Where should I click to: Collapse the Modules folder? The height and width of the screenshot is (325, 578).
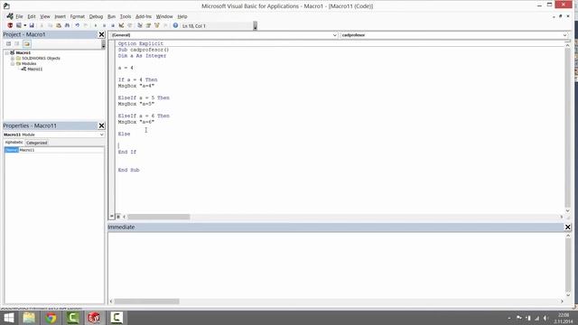(x=13, y=64)
